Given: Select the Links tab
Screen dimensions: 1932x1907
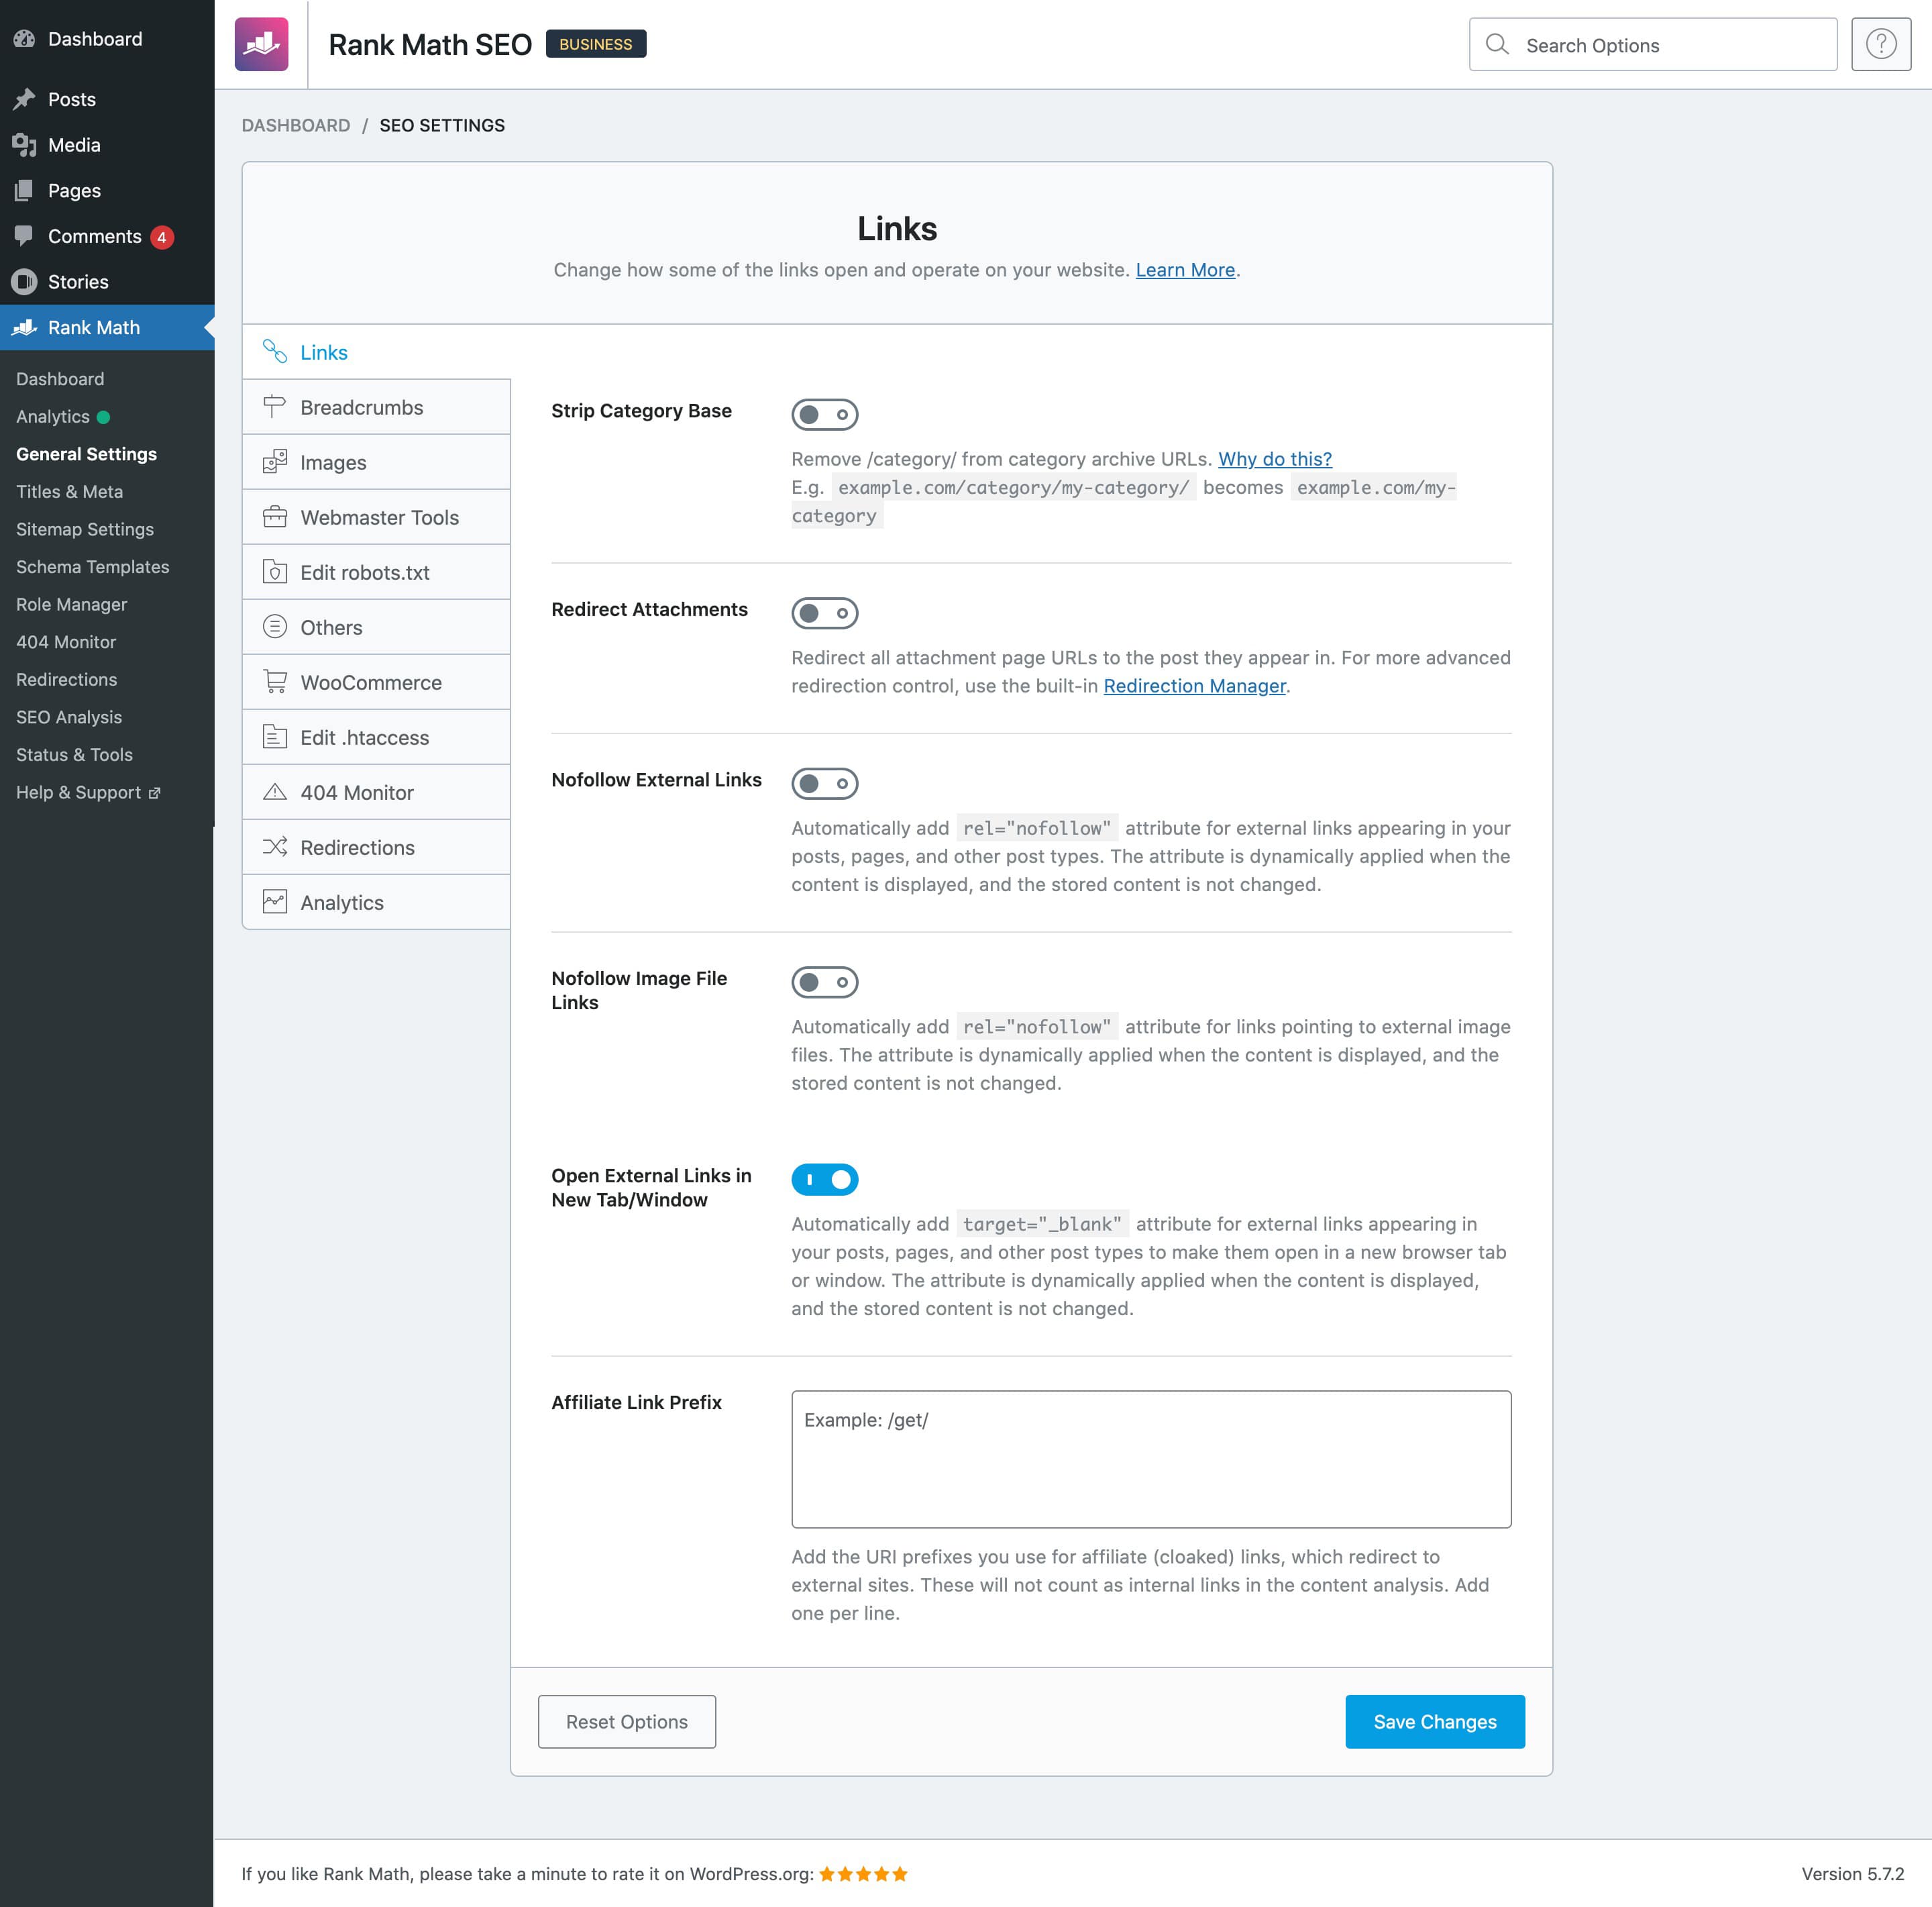Looking at the screenshot, I should (x=376, y=352).
